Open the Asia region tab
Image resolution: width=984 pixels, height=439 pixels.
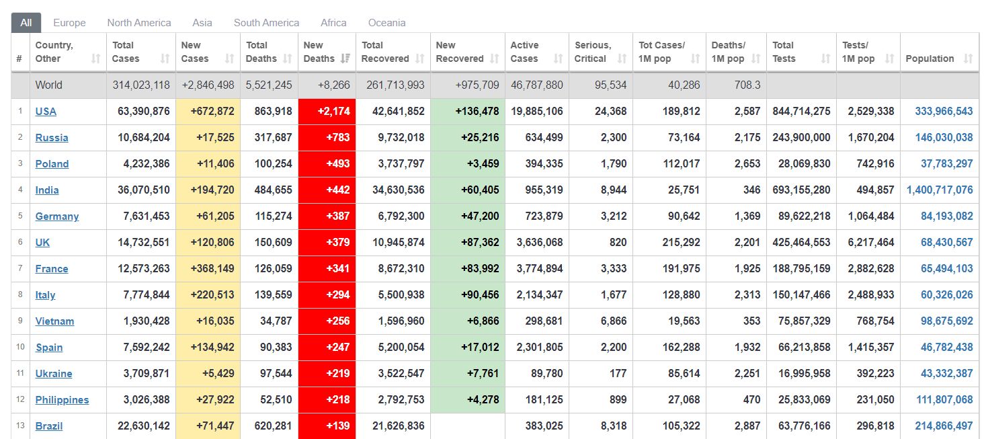pos(202,23)
